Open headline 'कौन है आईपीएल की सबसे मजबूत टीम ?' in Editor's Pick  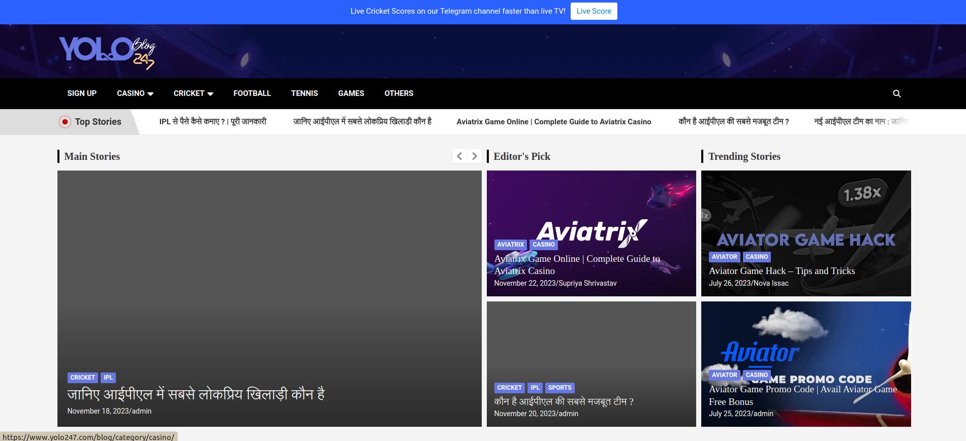(x=564, y=401)
